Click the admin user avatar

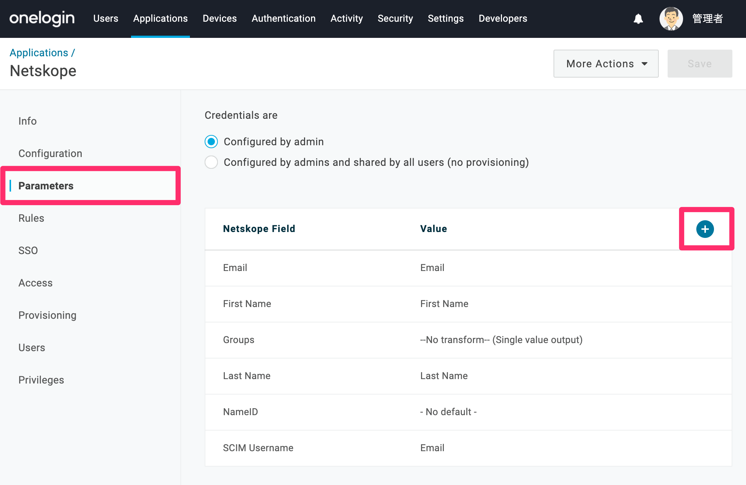coord(671,19)
